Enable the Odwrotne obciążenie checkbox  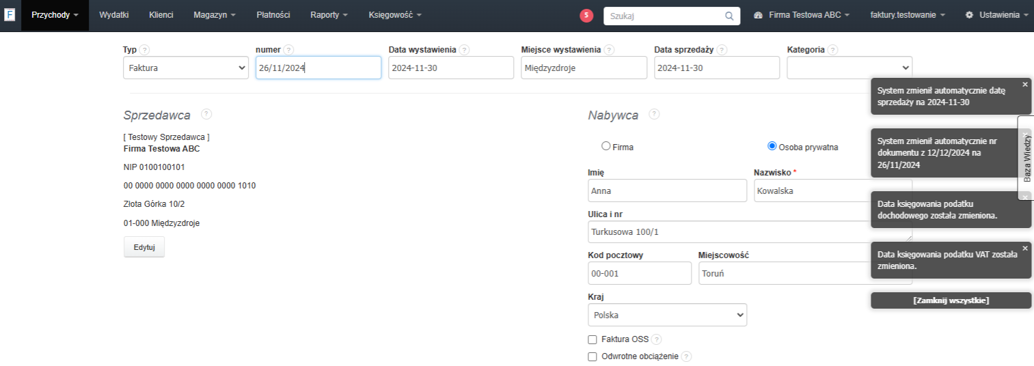(x=593, y=356)
